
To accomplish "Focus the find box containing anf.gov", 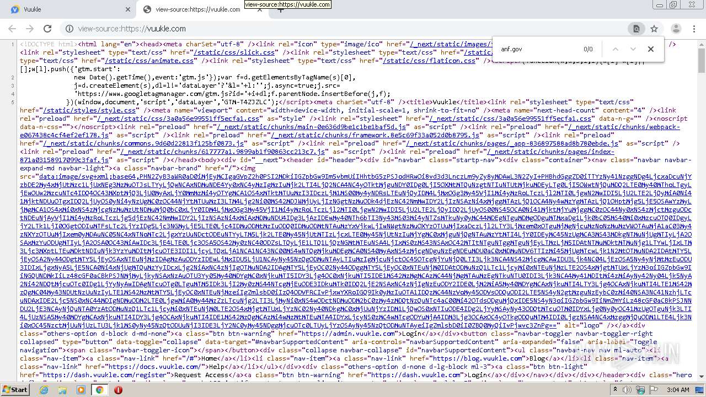I will 538,49.
